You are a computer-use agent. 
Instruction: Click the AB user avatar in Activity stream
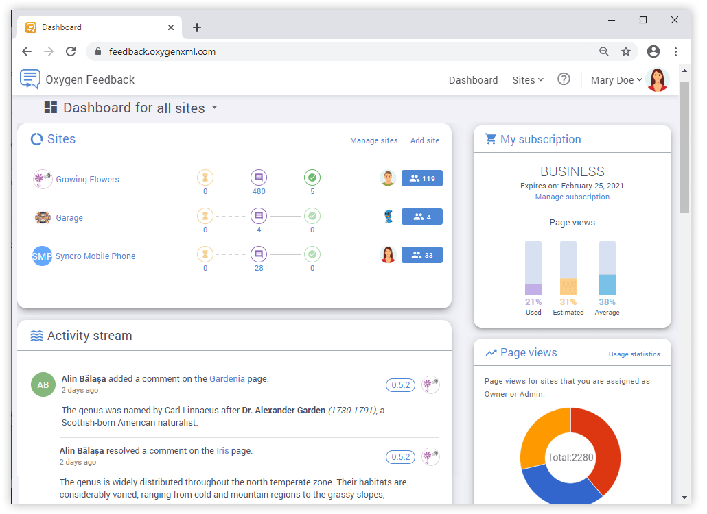pyautogui.click(x=43, y=385)
